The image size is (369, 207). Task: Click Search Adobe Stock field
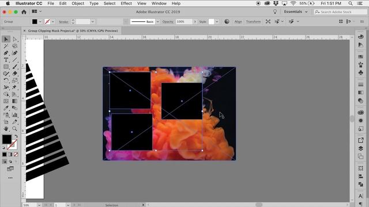(x=340, y=11)
